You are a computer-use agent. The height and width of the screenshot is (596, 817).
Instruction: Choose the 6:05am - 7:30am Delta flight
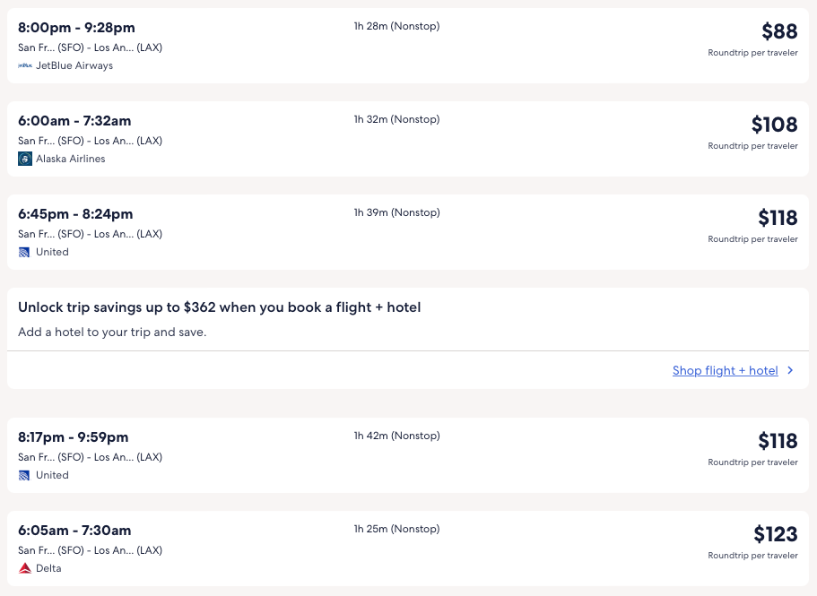click(x=74, y=531)
